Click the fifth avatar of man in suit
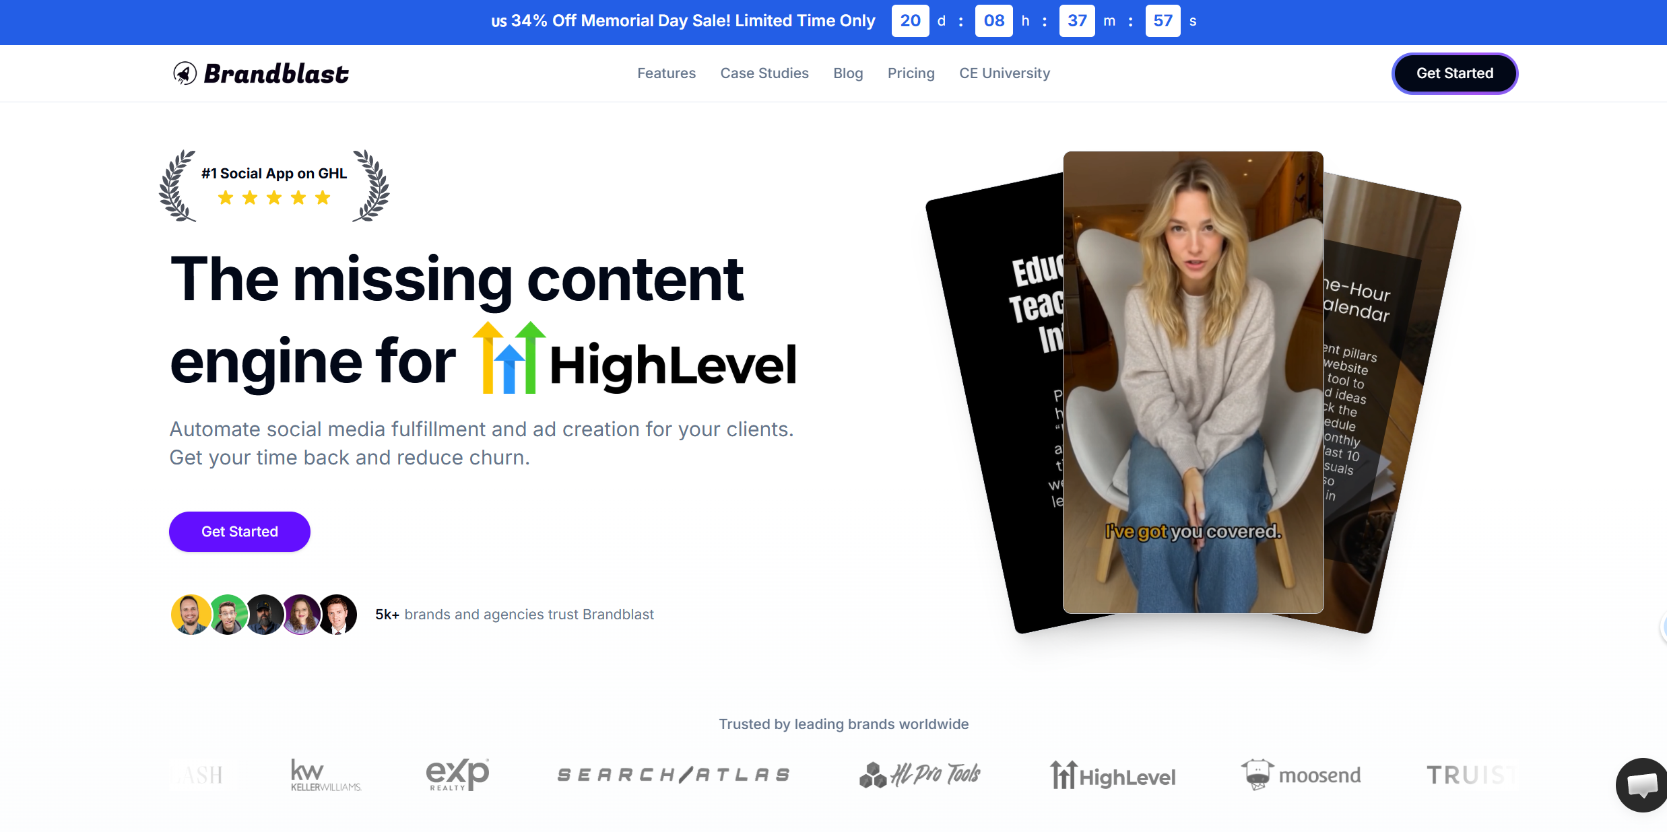Screen dimensions: 1667x832 coord(337,614)
